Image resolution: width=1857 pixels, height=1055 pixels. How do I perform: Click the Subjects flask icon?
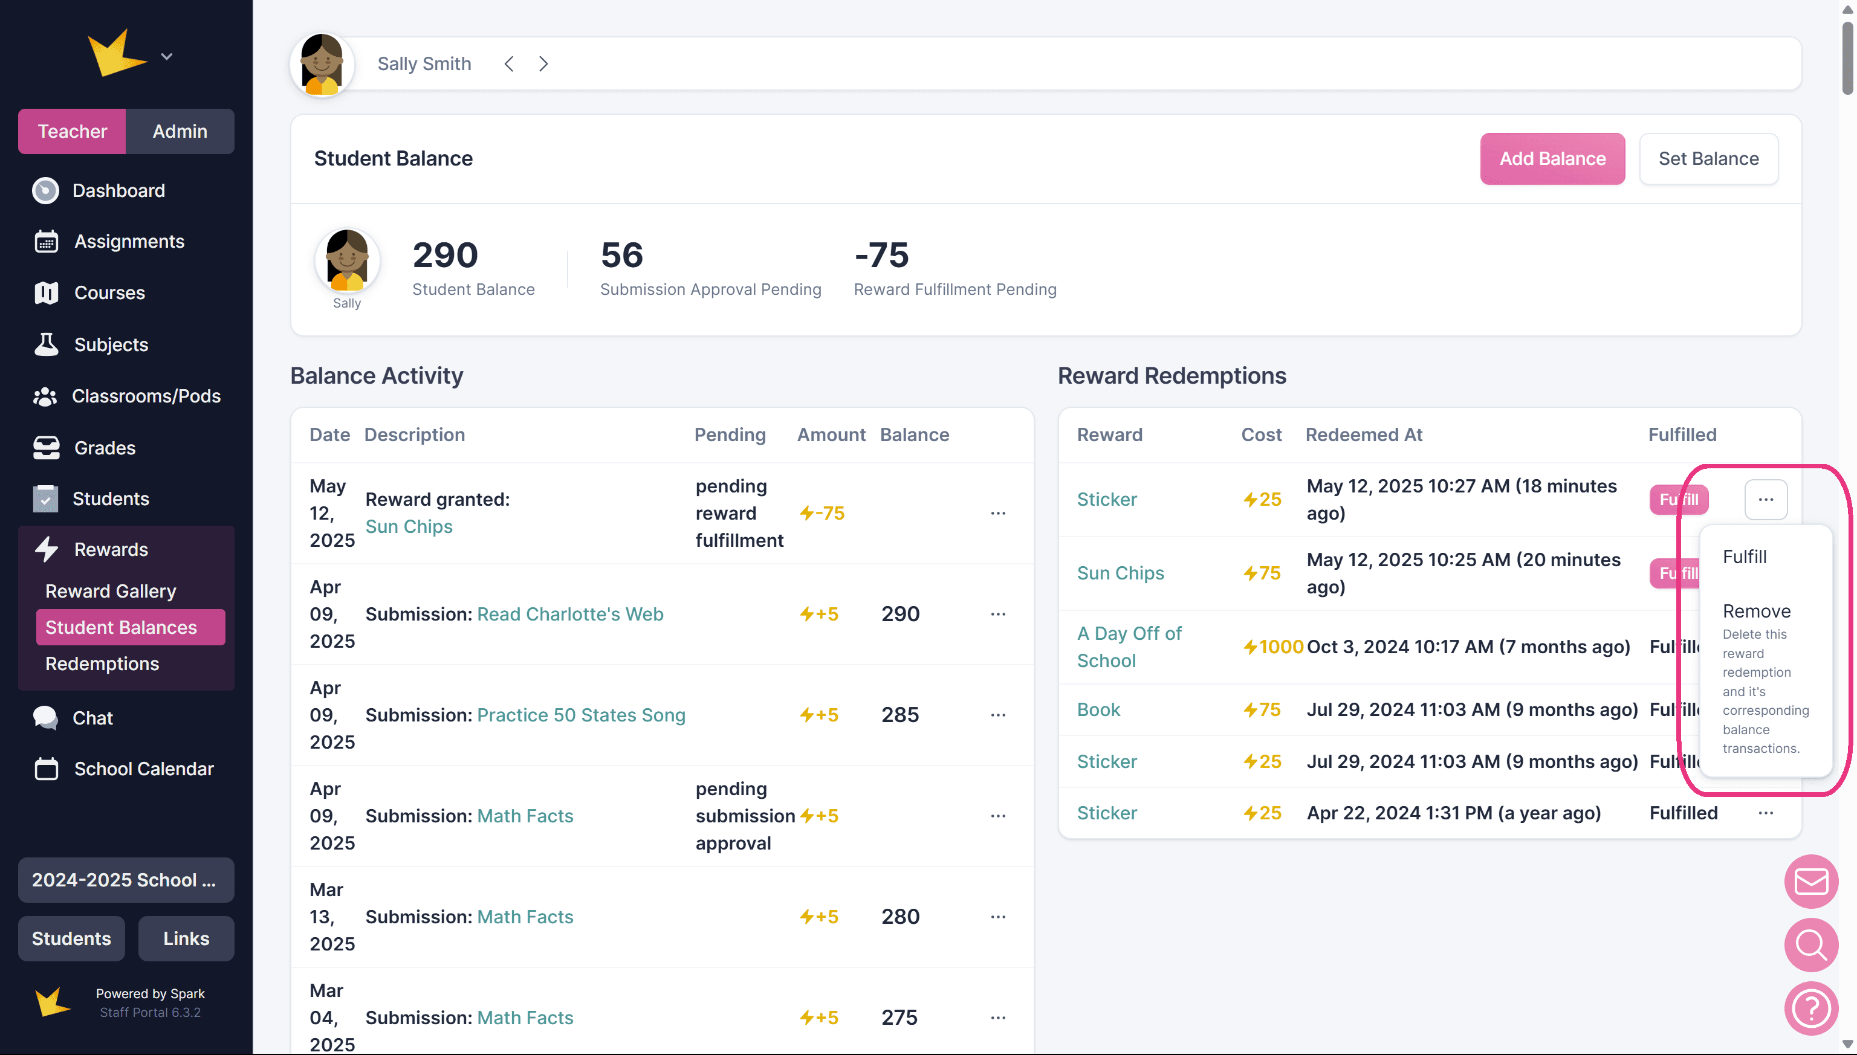coord(47,344)
